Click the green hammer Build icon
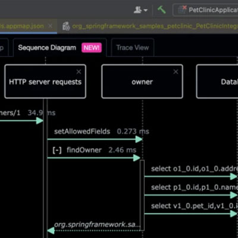238x238 pixels. 162,10
